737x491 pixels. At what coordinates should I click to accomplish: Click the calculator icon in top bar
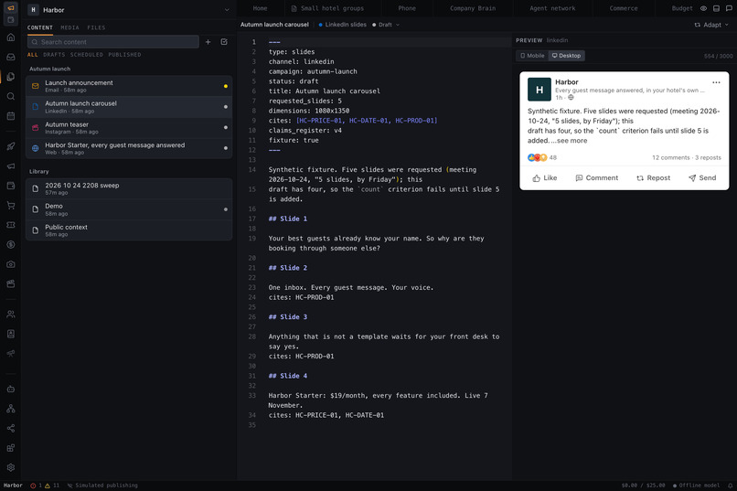pyautogui.click(x=716, y=8)
